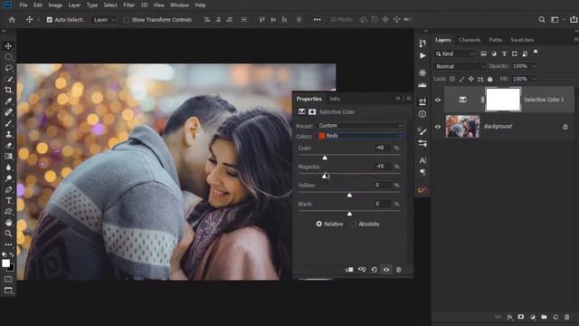Toggle lock transparent pixels

pos(452,79)
